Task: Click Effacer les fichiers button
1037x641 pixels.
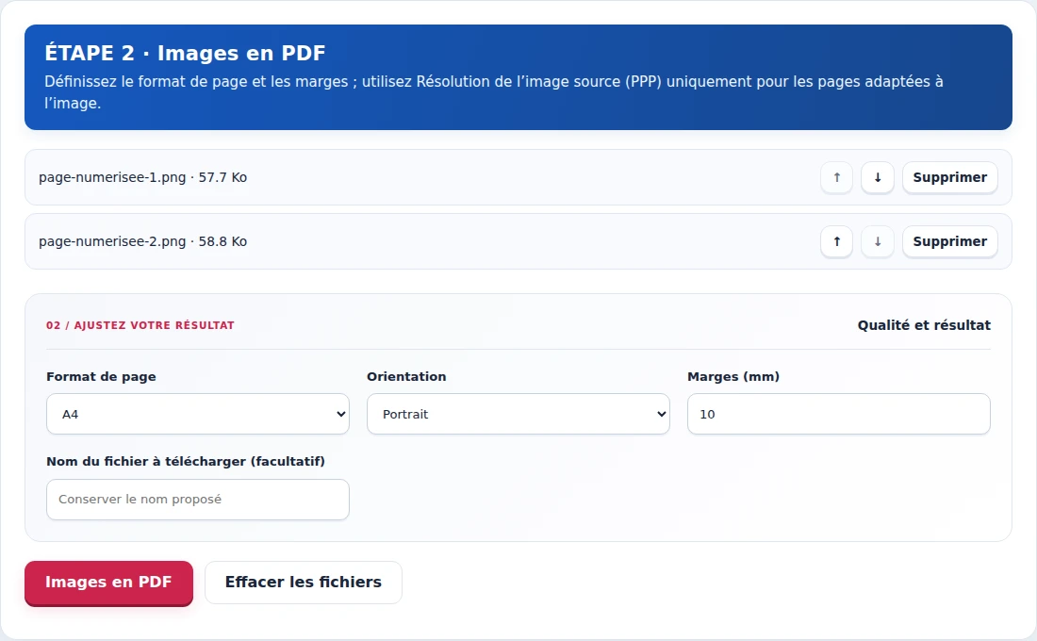Action: tap(304, 583)
